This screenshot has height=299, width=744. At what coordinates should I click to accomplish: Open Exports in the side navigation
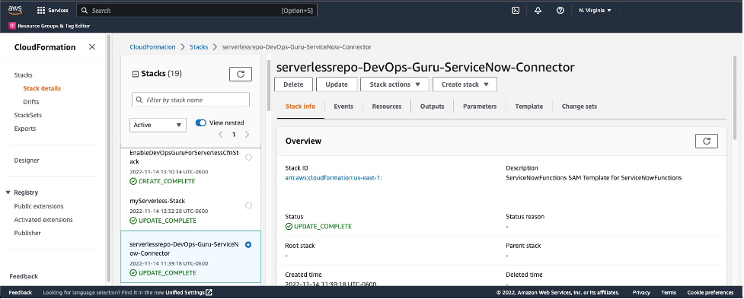click(24, 129)
